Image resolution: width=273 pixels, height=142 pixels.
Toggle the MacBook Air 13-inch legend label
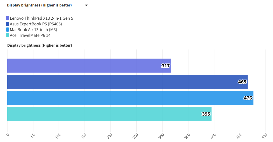point(33,30)
